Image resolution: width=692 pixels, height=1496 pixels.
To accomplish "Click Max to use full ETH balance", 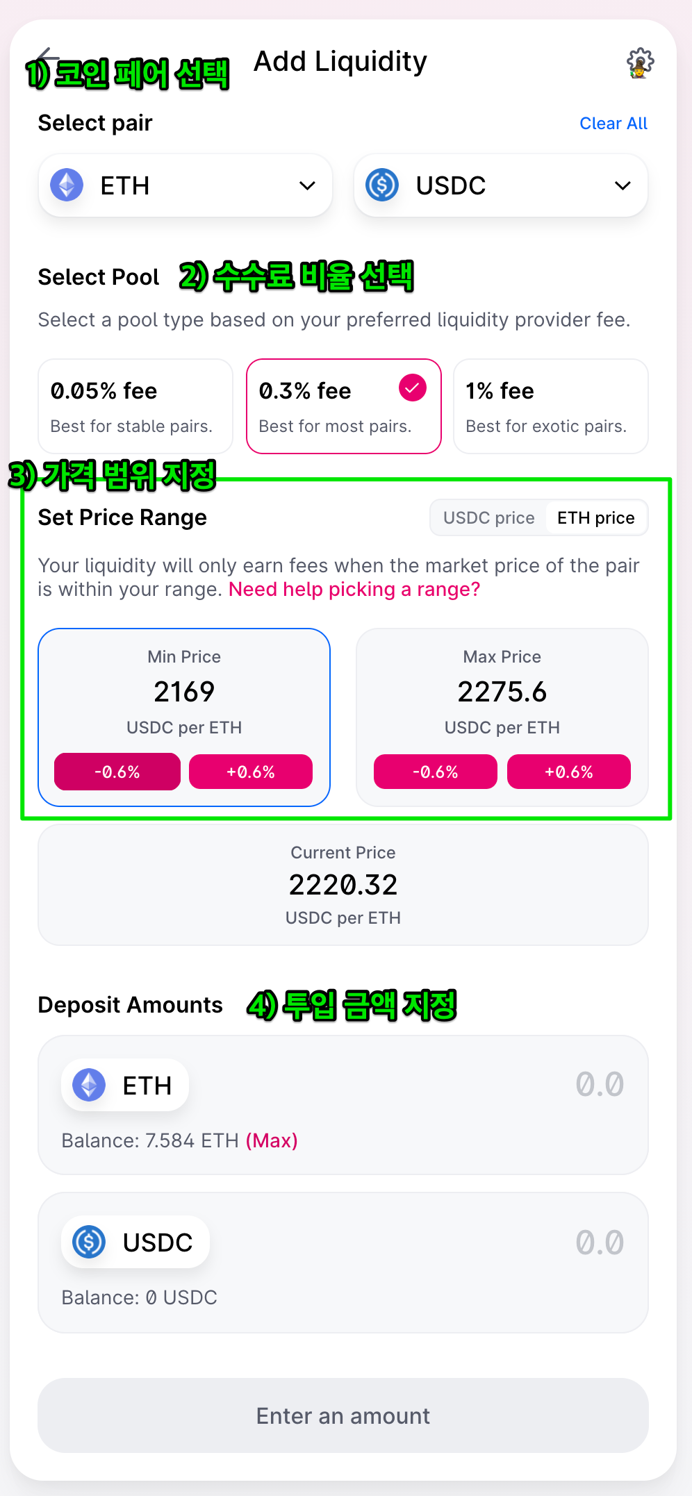I will [272, 1140].
